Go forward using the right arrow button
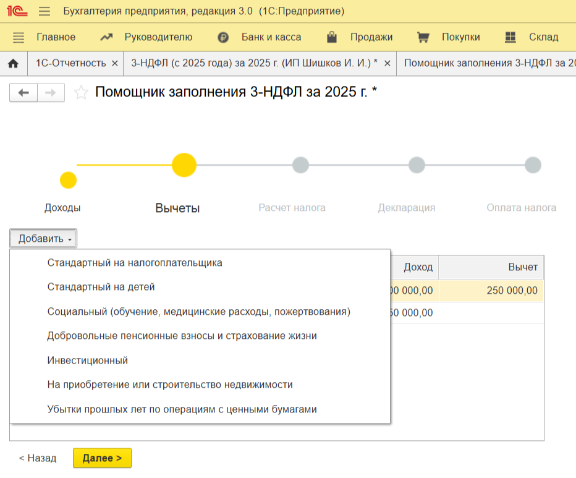The width and height of the screenshot is (576, 478). (x=51, y=93)
